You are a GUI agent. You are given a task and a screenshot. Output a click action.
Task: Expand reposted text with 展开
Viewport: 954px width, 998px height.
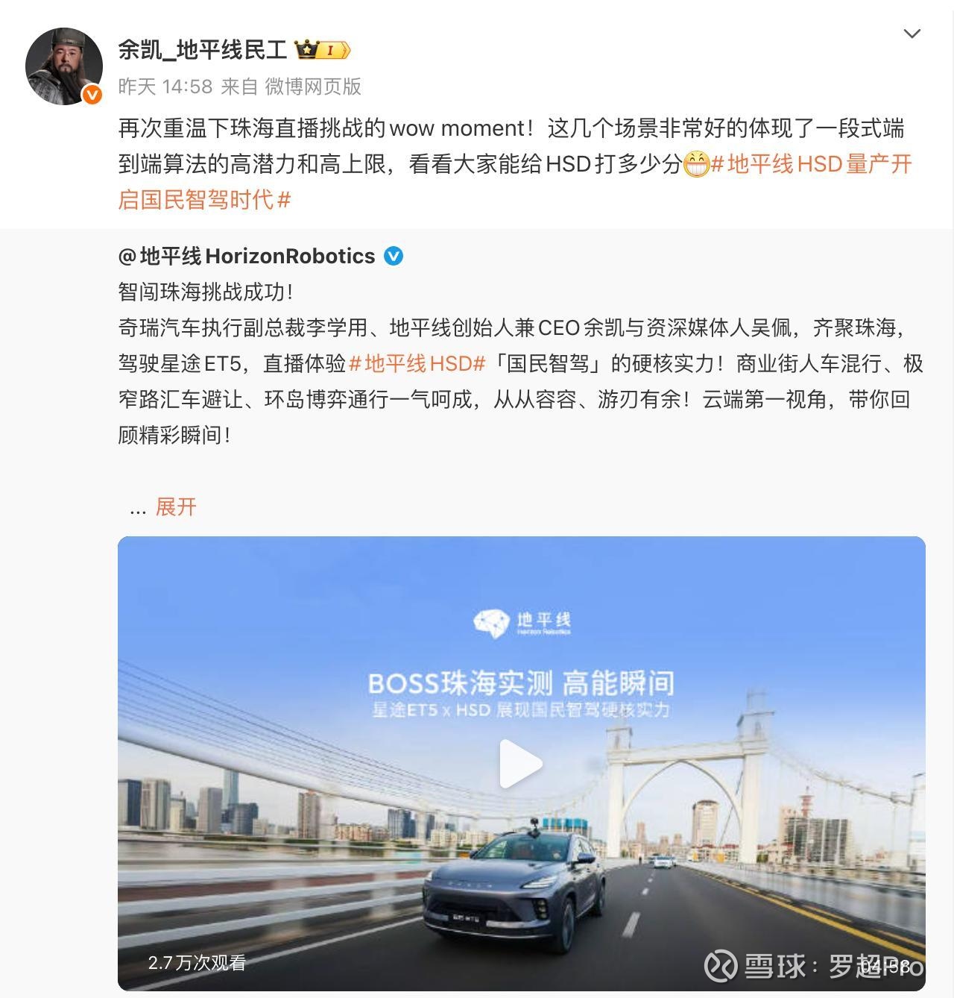pyautogui.click(x=176, y=507)
